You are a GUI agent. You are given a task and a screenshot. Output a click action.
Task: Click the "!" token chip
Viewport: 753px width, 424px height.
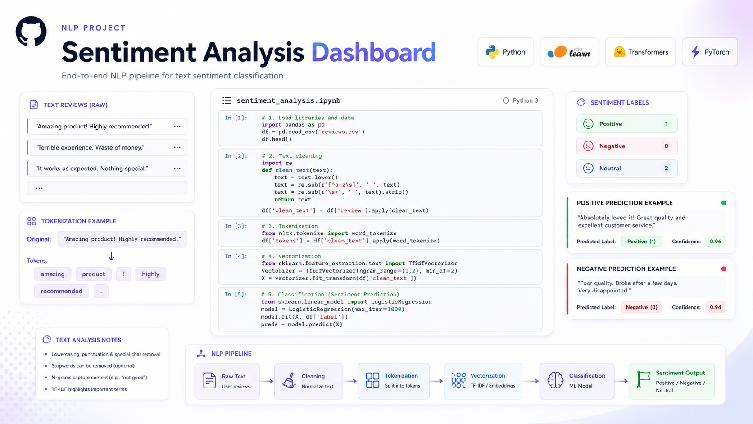pos(123,274)
